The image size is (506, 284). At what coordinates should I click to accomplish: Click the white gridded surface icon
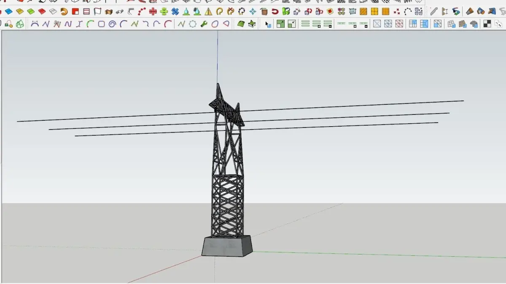click(x=53, y=11)
